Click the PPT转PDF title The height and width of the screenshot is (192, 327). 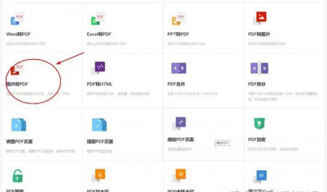178,34
